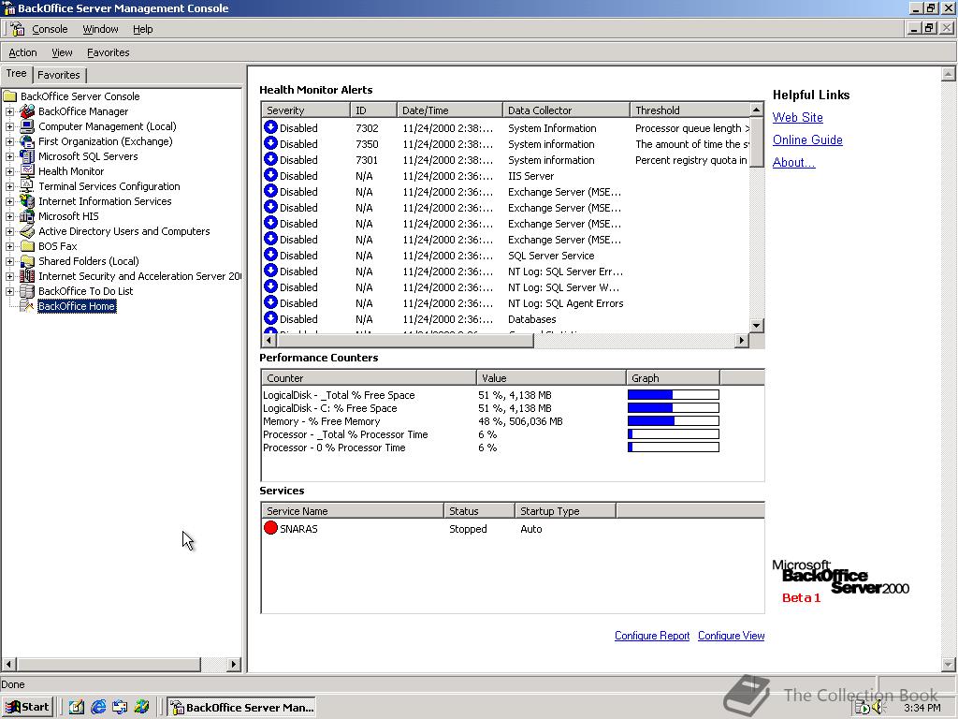958x719 pixels.
Task: Click the NT Log: SQL Agent Errors row
Action: click(x=505, y=303)
